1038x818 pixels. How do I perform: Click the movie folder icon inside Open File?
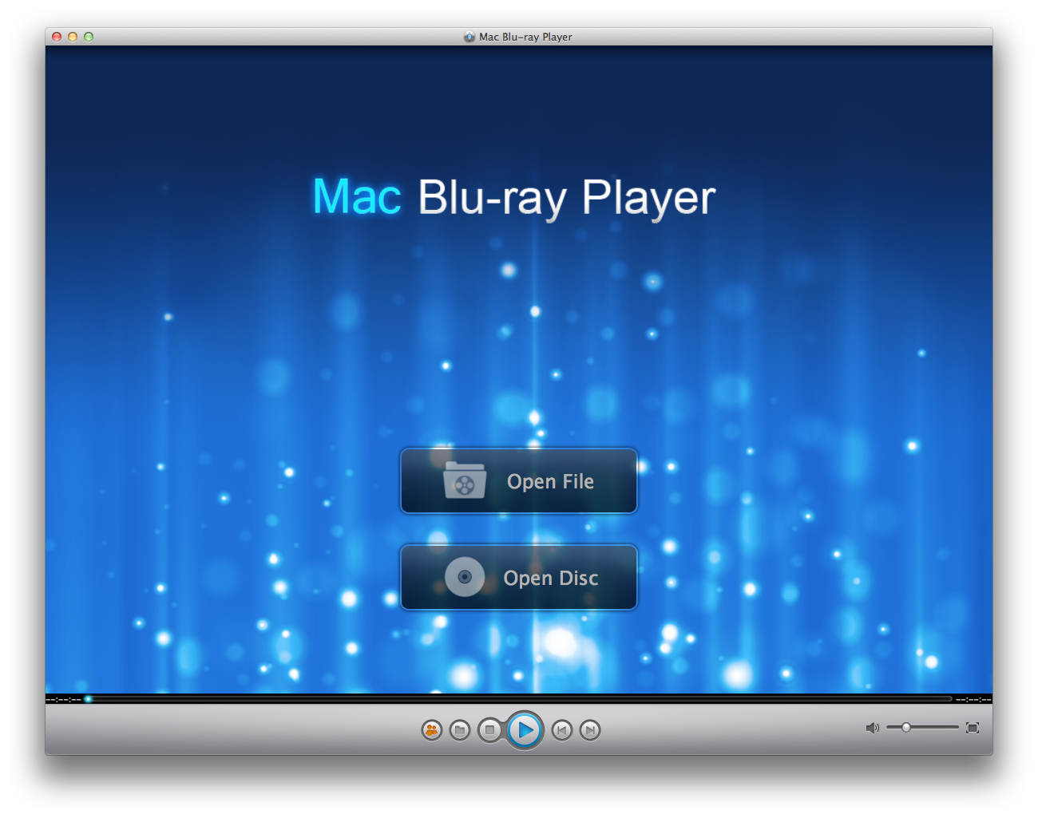(x=465, y=480)
